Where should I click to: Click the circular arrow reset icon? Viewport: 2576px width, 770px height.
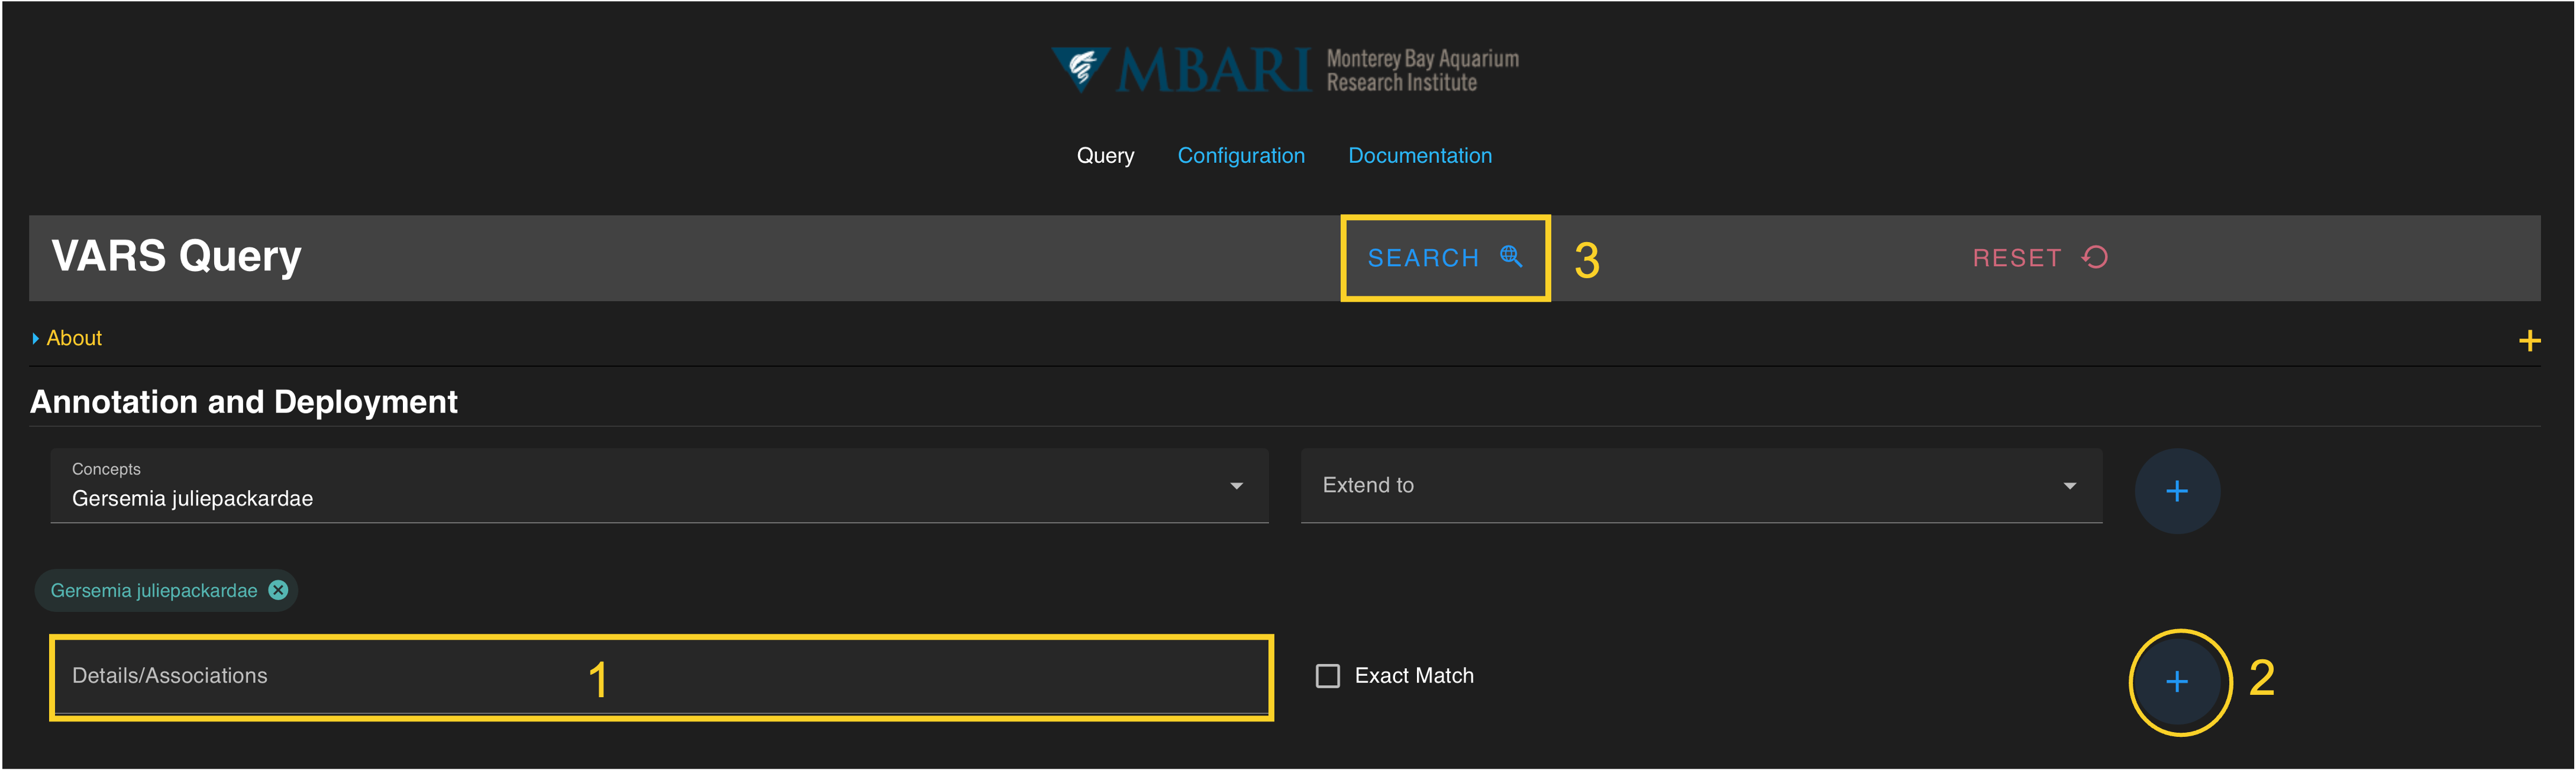pyautogui.click(x=2095, y=257)
